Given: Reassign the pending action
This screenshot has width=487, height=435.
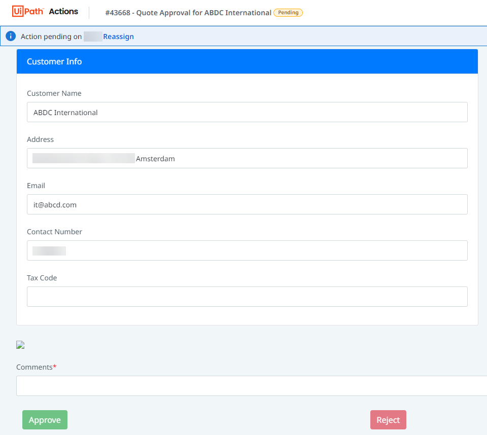Looking at the screenshot, I should [x=118, y=37].
